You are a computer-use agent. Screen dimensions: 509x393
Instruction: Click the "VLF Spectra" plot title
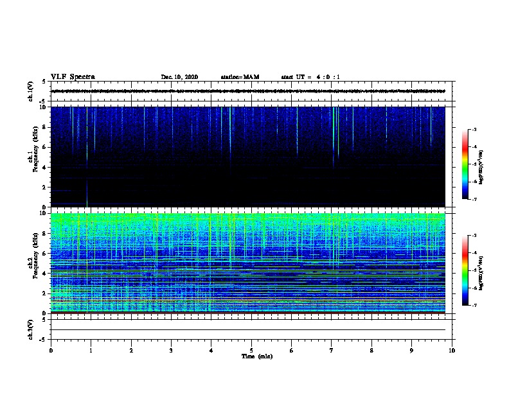(73, 77)
